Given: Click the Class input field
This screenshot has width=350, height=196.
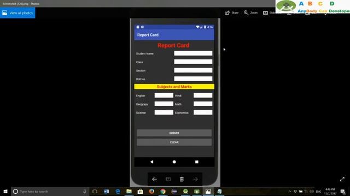Looking at the screenshot, I should click(x=193, y=62).
